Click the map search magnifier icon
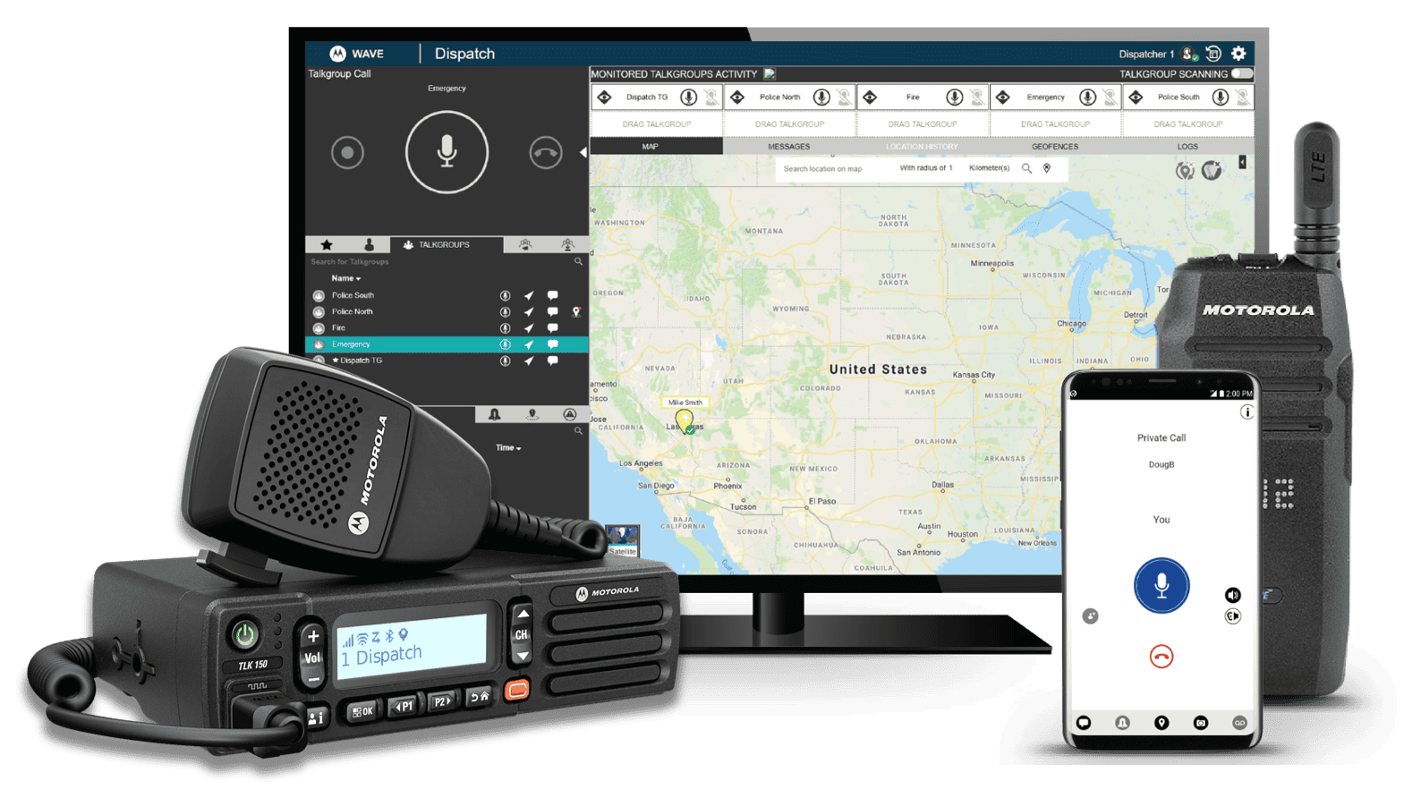 point(1026,168)
